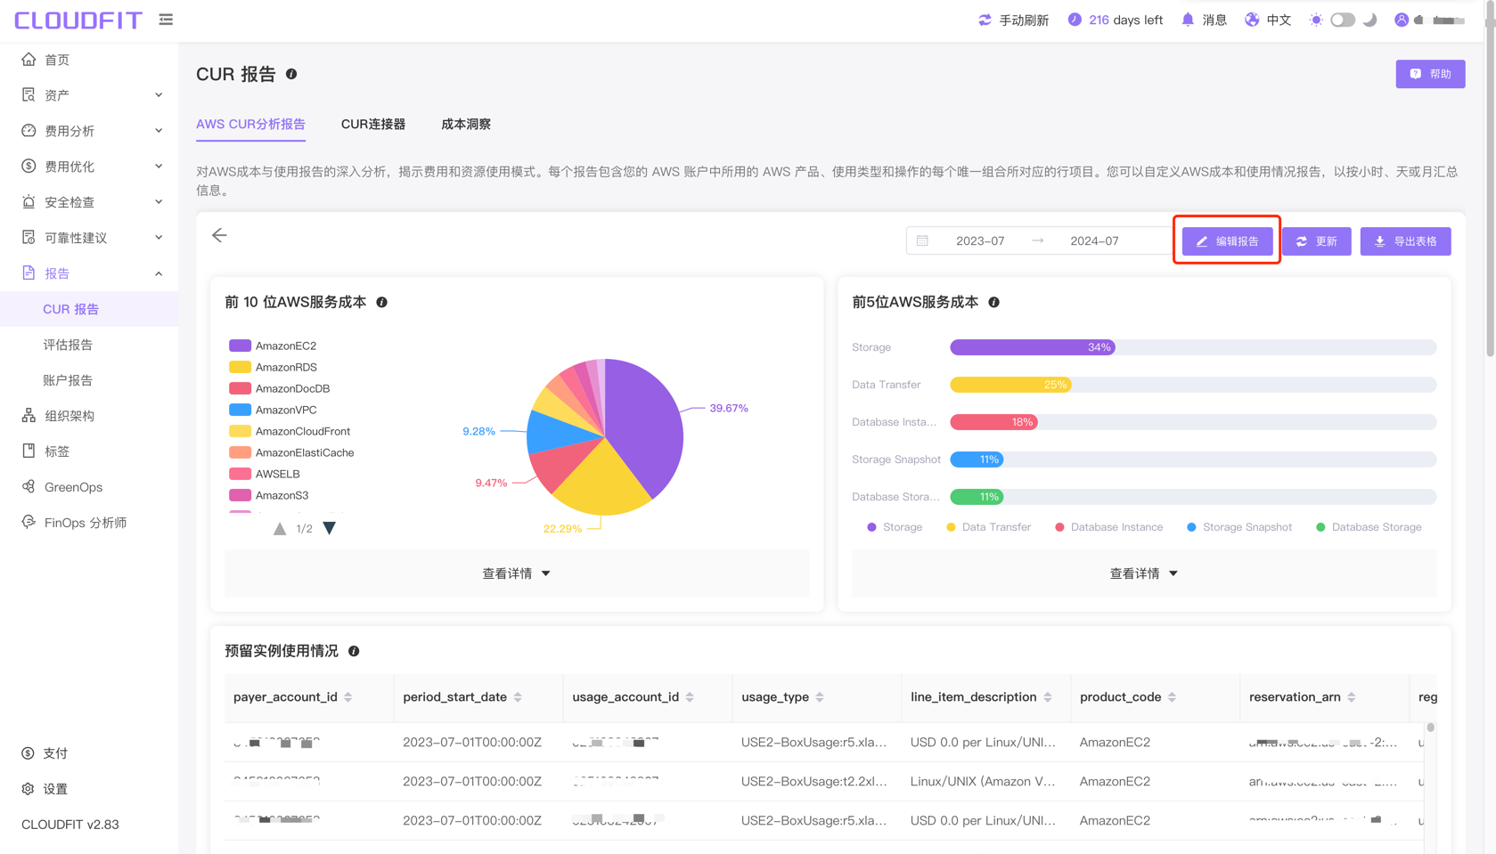Expand 费用分析 sidebar menu

(x=89, y=131)
